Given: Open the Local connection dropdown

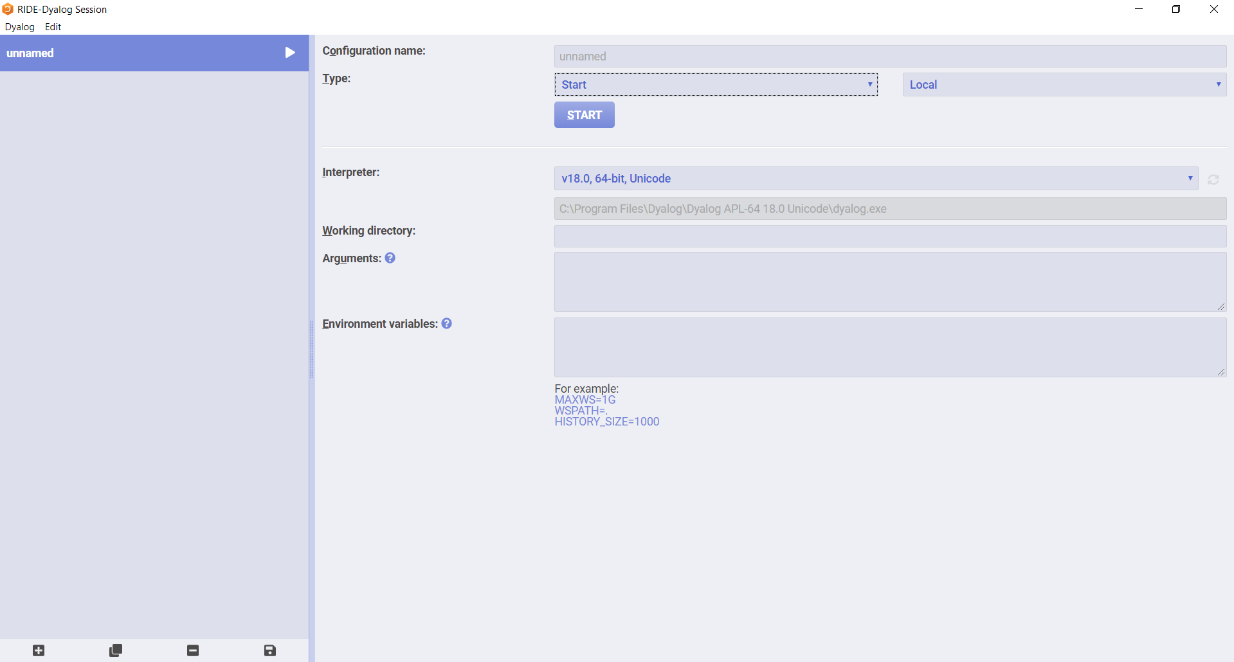Looking at the screenshot, I should tap(1064, 84).
